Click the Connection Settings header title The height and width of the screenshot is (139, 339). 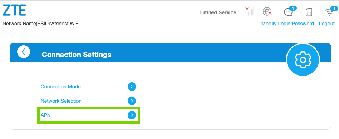(x=76, y=55)
